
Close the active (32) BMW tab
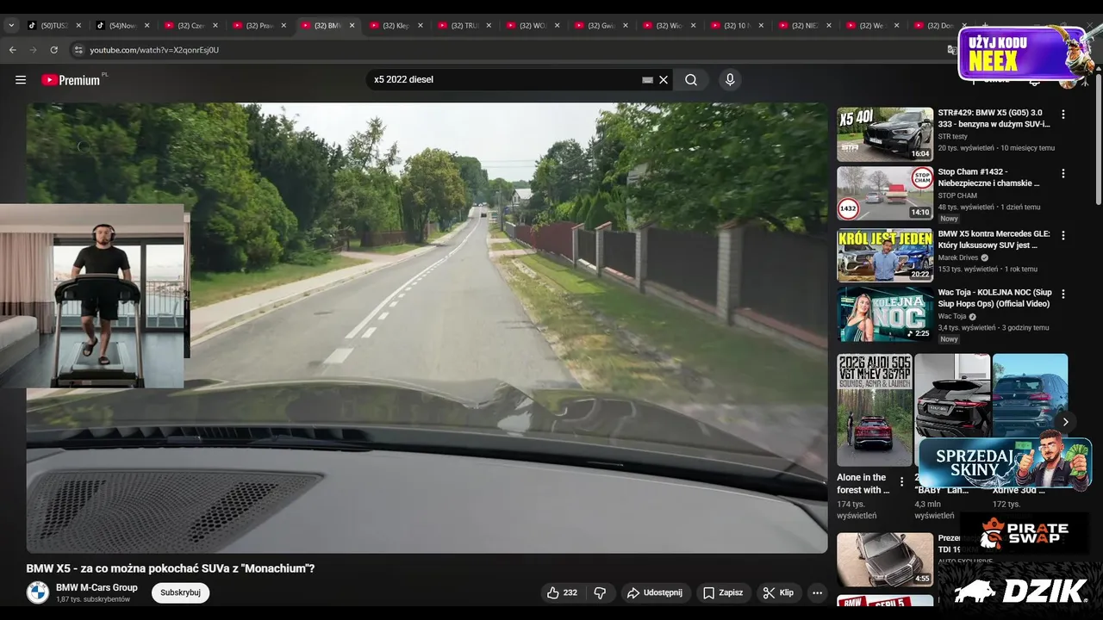[x=352, y=26]
